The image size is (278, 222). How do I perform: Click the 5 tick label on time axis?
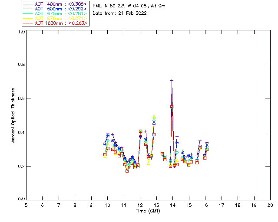[26, 205]
